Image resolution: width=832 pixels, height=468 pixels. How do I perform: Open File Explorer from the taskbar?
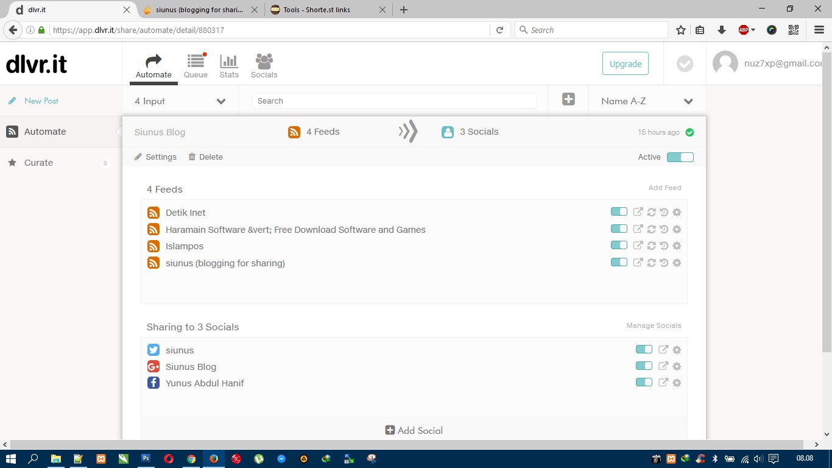55,459
